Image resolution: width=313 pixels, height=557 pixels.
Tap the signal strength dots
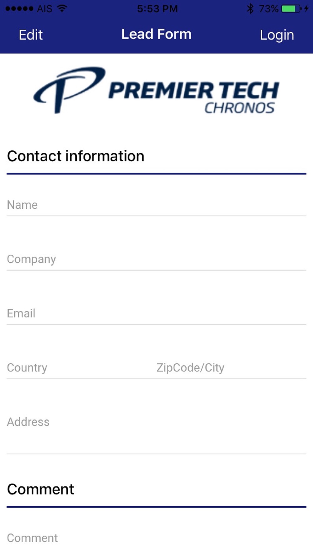click(x=19, y=9)
